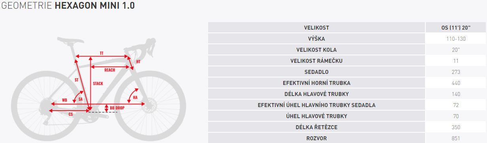Select the VÝŠKA row label
Screen dimensions: 487x143
[316, 39]
